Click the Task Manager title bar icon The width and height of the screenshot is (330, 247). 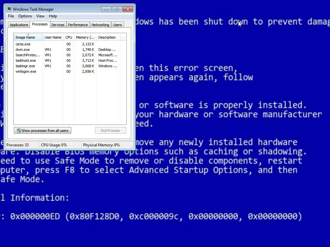point(9,9)
